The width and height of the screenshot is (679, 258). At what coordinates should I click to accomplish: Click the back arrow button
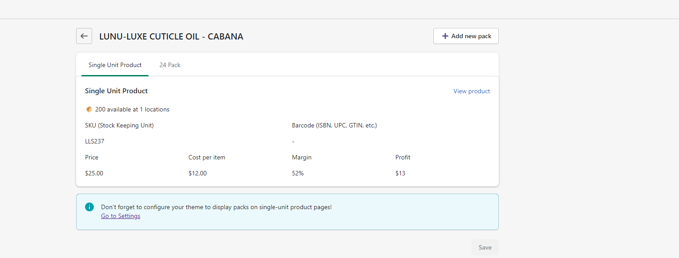coord(84,36)
